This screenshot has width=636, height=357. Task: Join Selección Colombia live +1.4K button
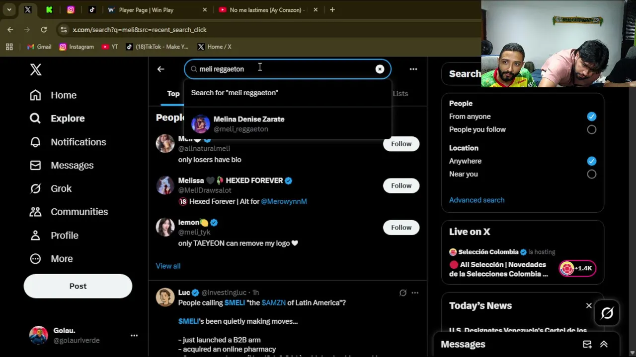[577, 268]
